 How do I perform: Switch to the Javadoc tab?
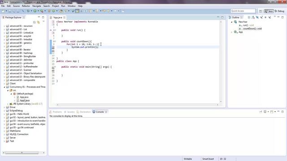click(70, 112)
